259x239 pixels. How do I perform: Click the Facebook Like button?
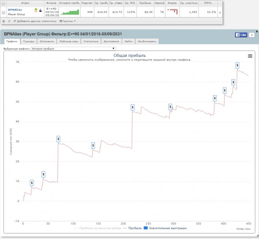(x=240, y=35)
